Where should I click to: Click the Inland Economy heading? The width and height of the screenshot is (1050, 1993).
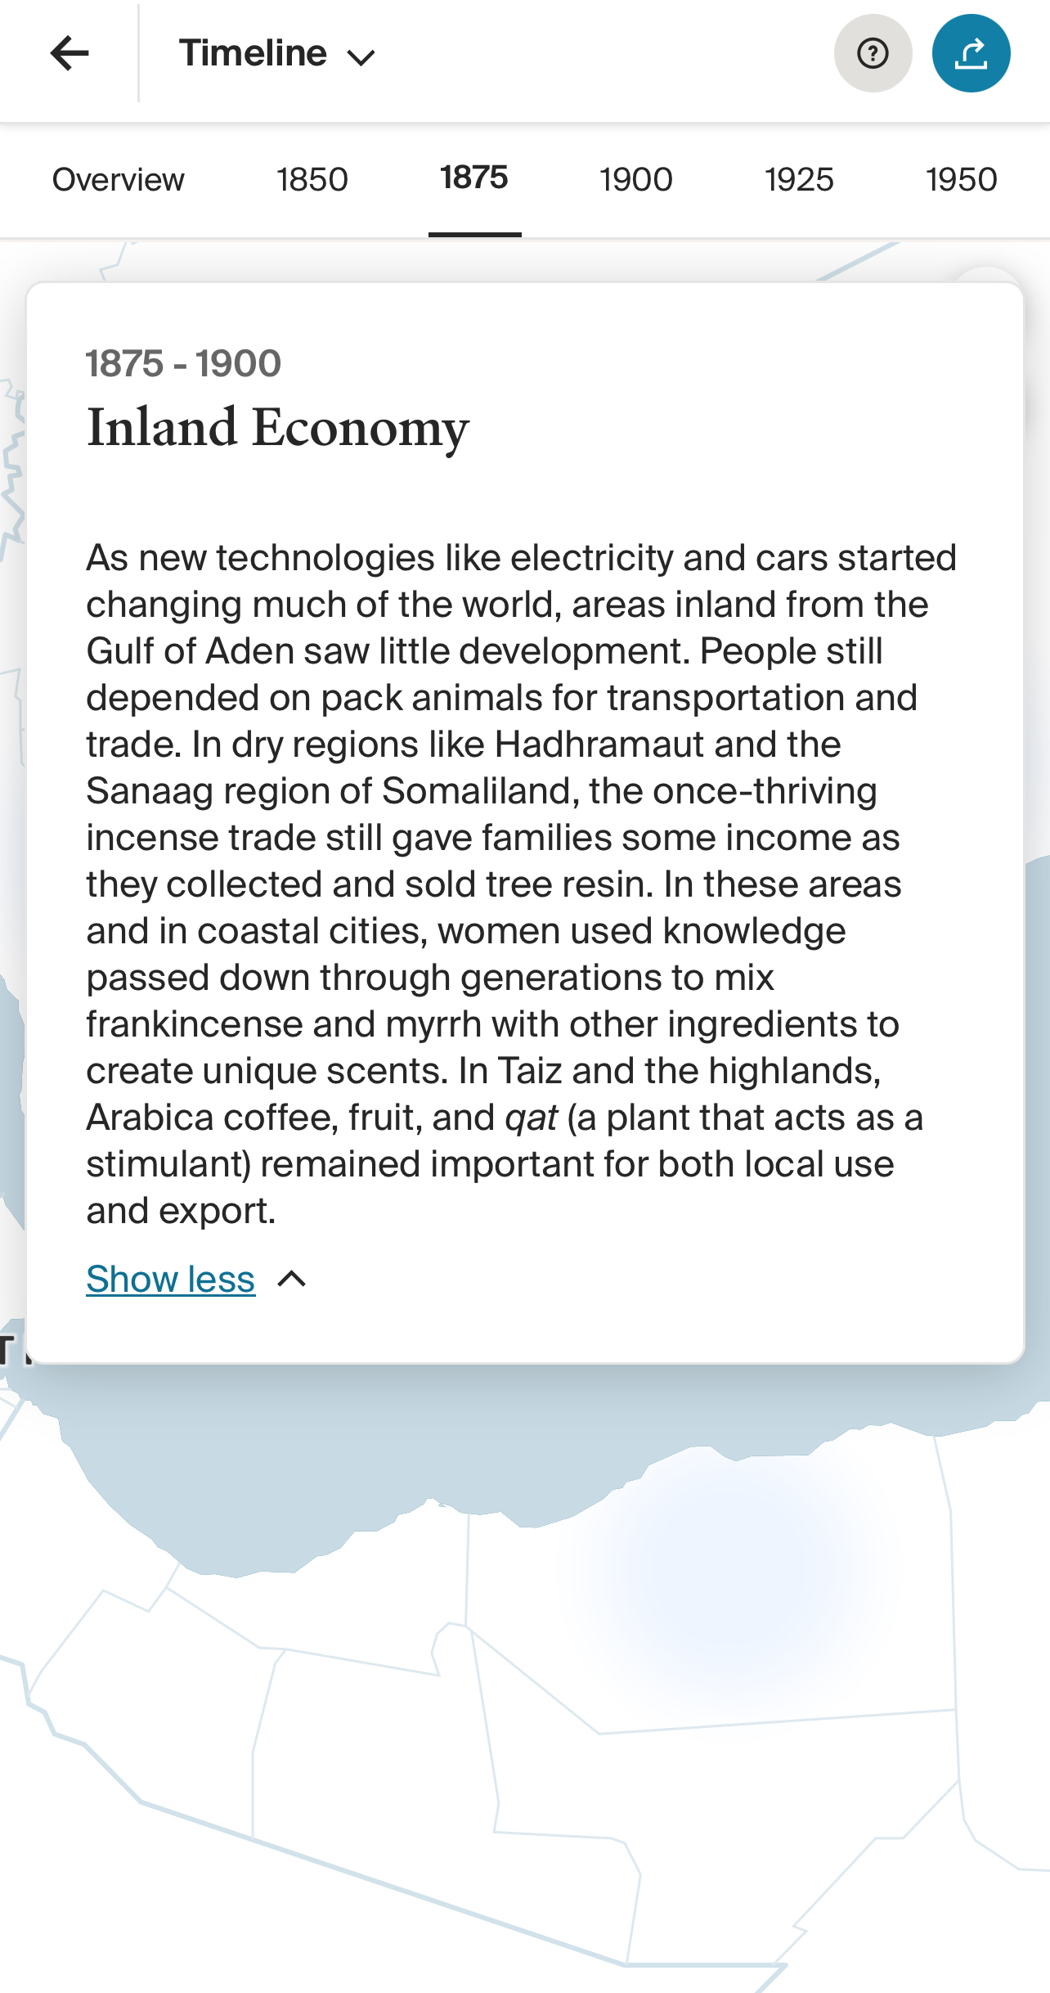(x=278, y=428)
